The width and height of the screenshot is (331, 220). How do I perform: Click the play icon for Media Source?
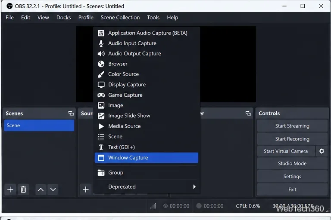coord(101,126)
